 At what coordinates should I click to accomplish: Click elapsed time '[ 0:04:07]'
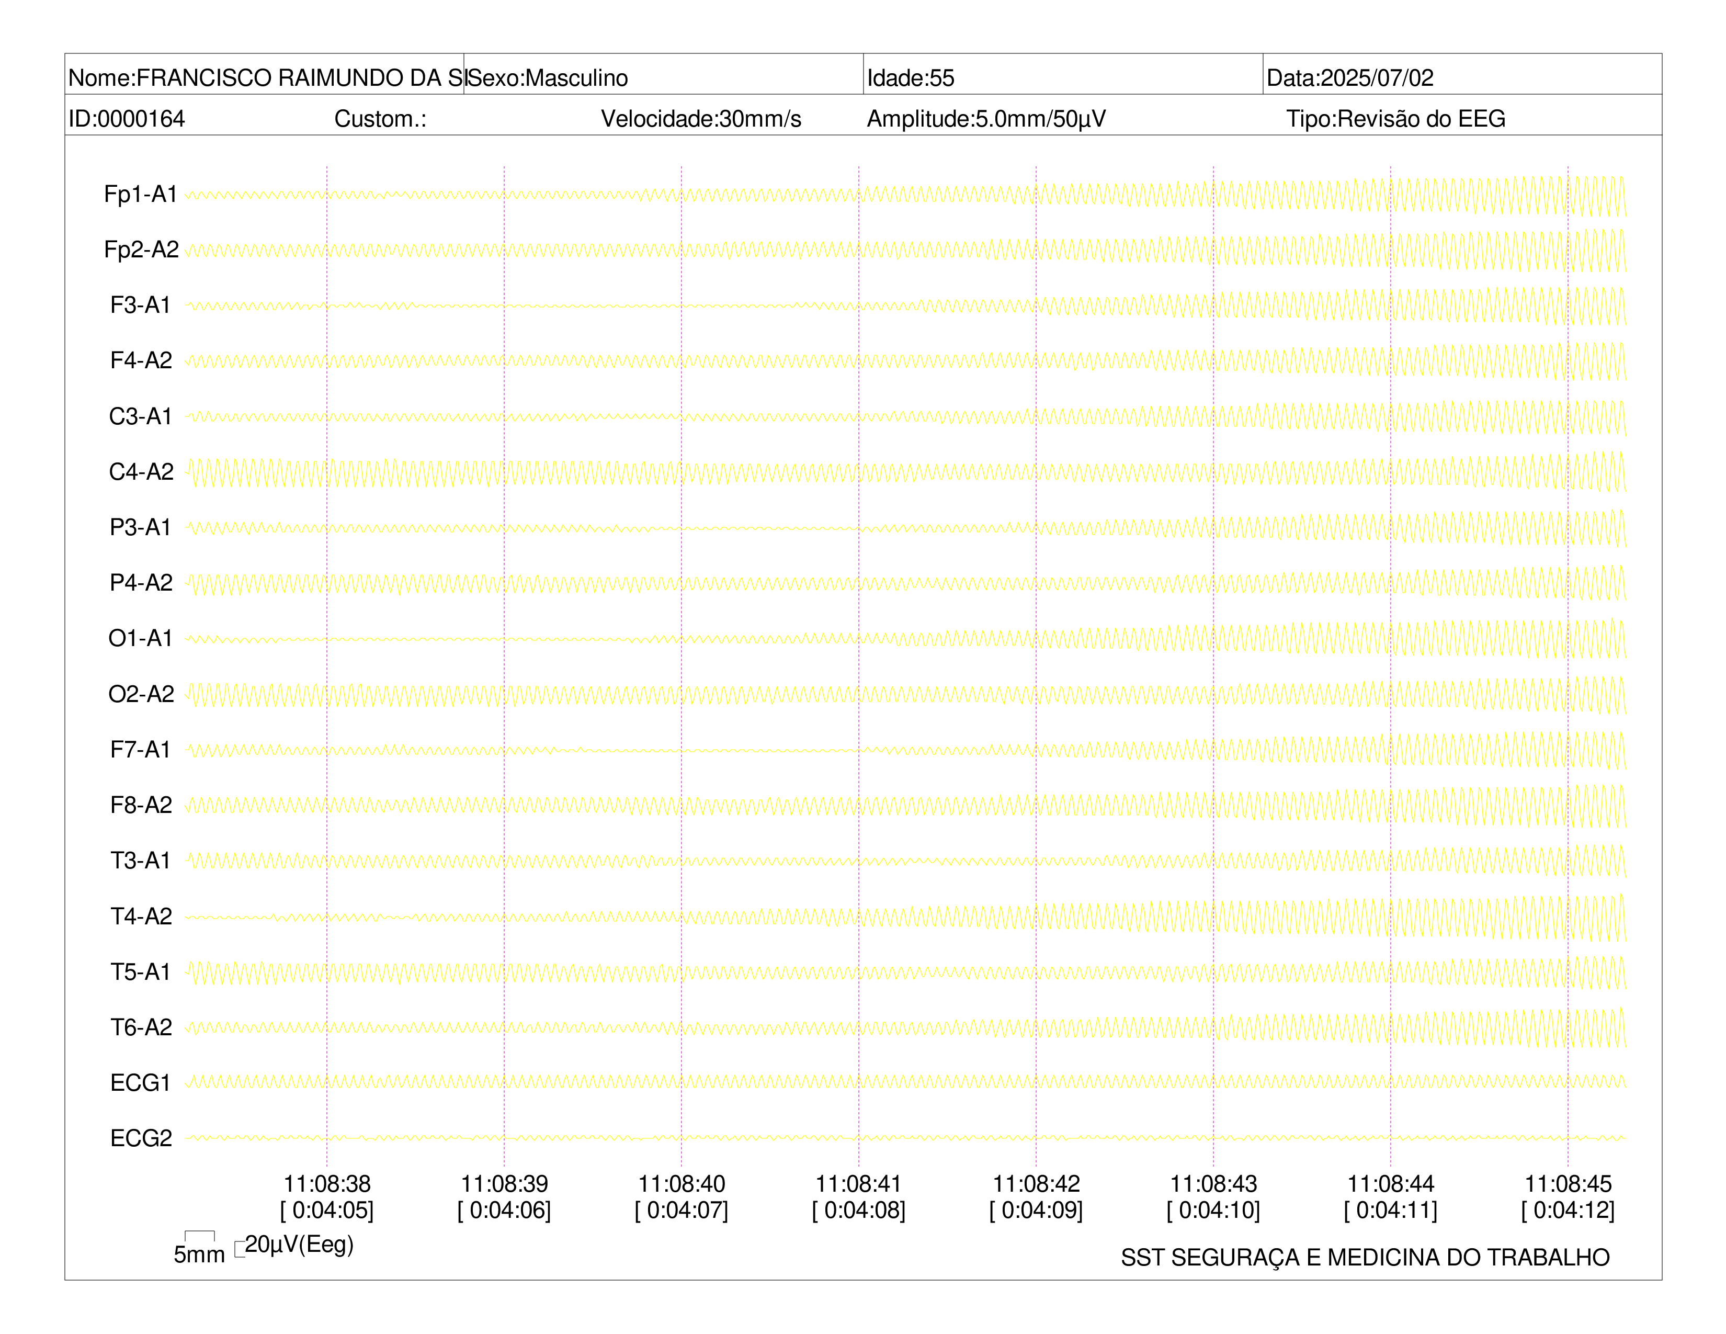[682, 1210]
